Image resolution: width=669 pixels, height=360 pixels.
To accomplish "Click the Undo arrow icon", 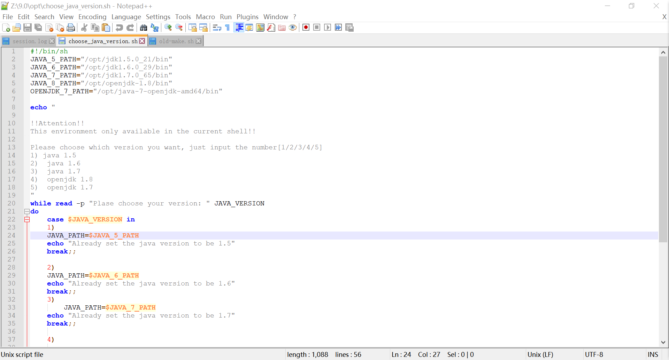I will pos(119,28).
